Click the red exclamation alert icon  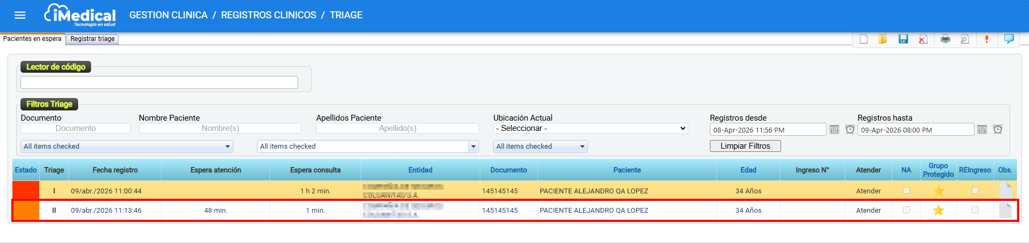pyautogui.click(x=986, y=39)
